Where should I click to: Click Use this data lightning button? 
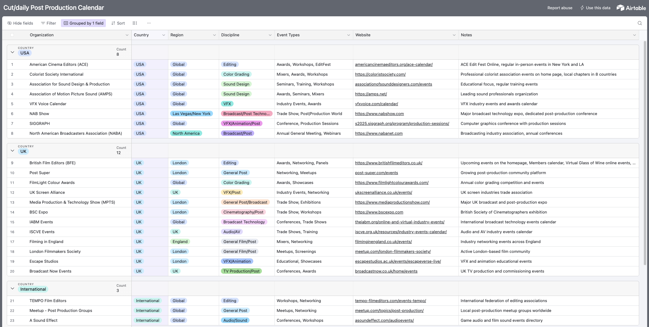click(595, 8)
